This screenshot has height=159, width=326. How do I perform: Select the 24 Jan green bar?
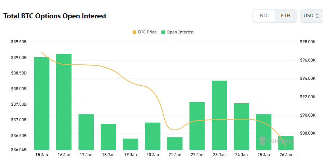click(x=242, y=127)
